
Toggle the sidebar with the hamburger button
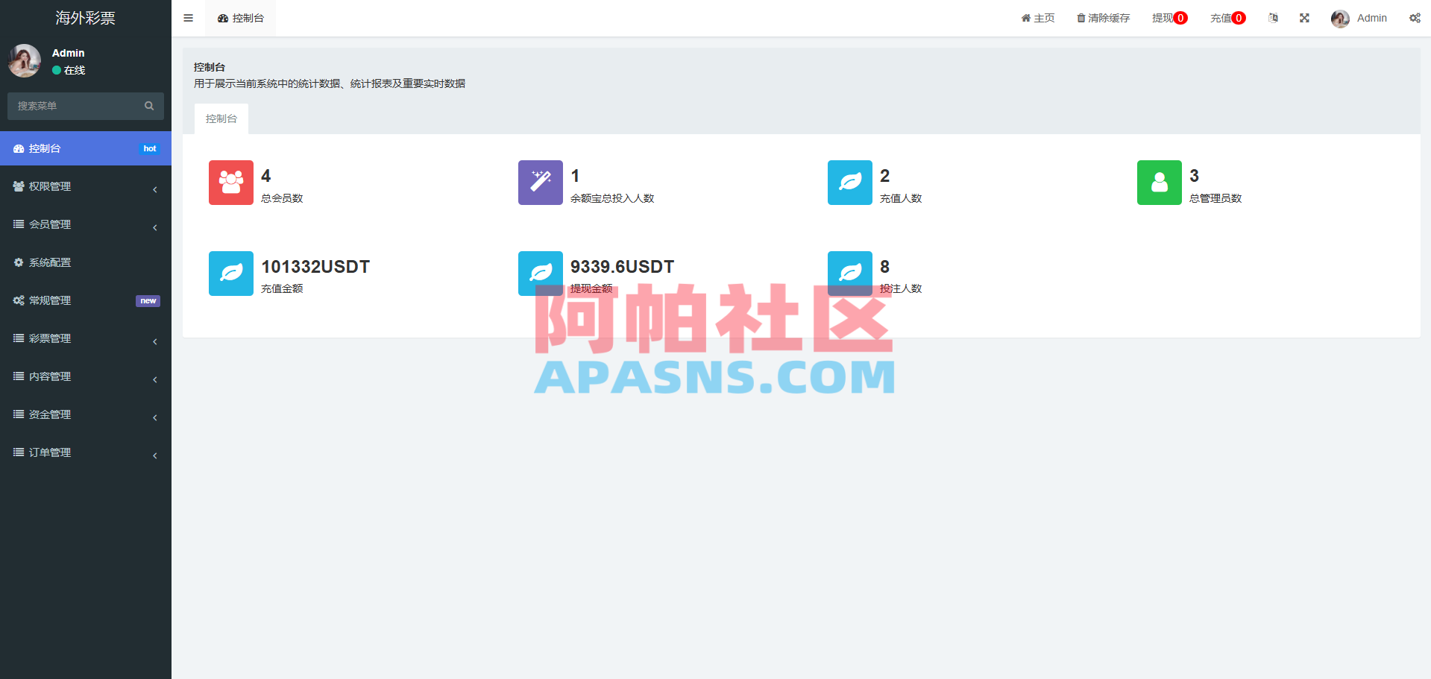(188, 17)
